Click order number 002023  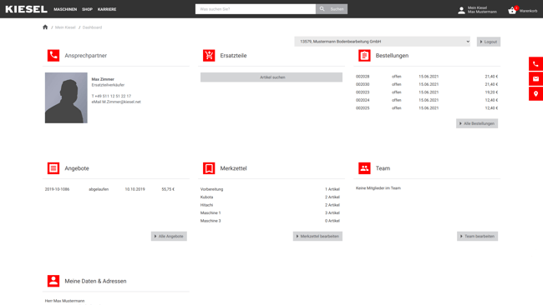363,92
